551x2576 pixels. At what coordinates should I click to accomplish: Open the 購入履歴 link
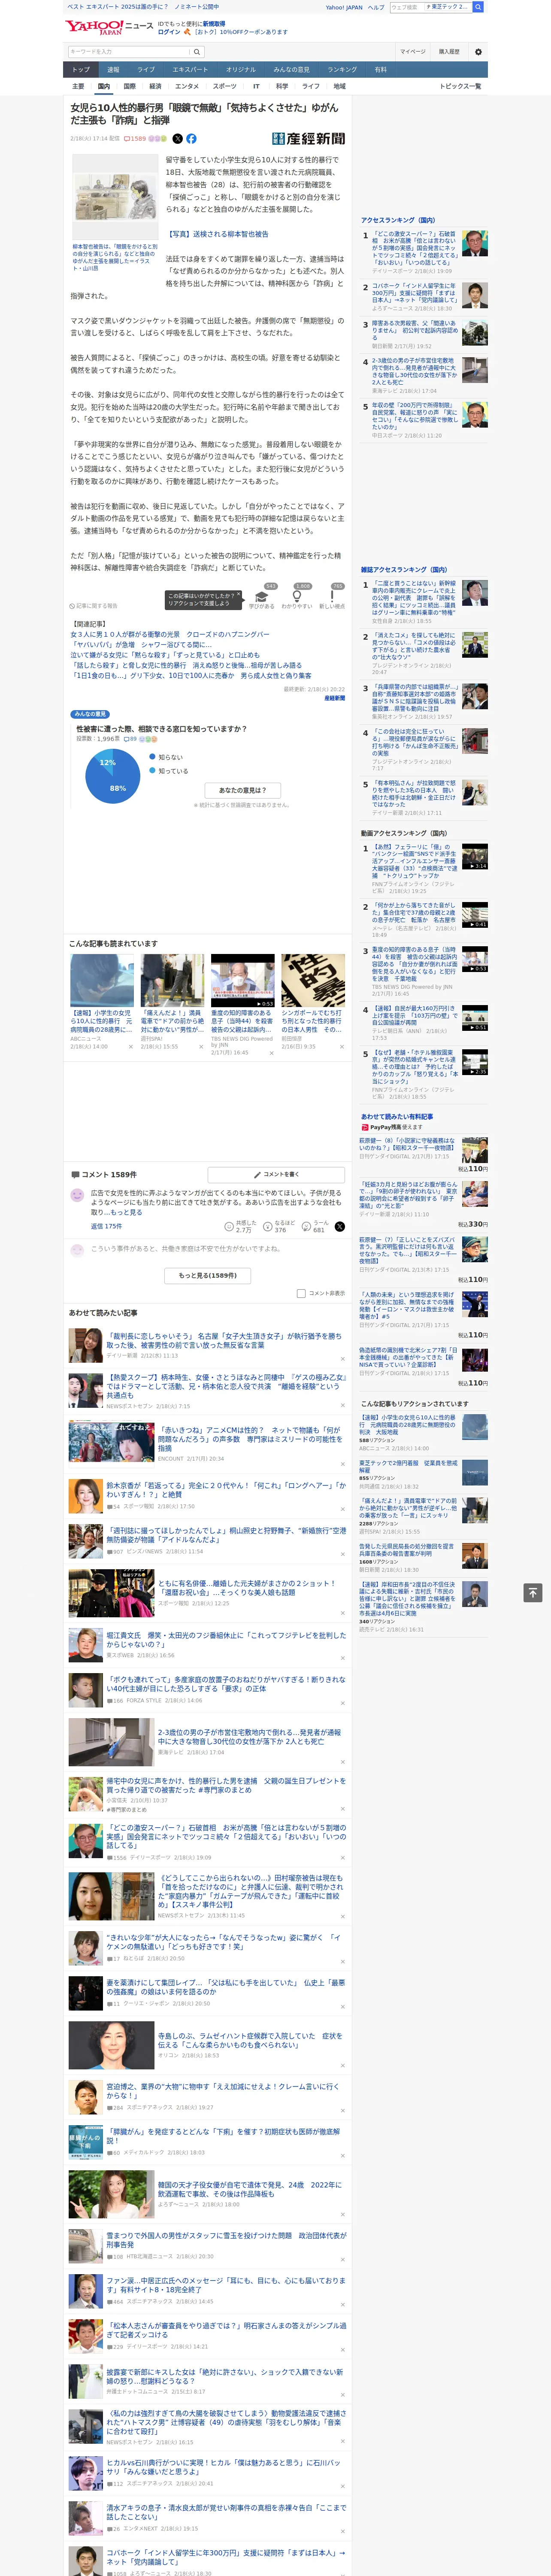point(449,51)
